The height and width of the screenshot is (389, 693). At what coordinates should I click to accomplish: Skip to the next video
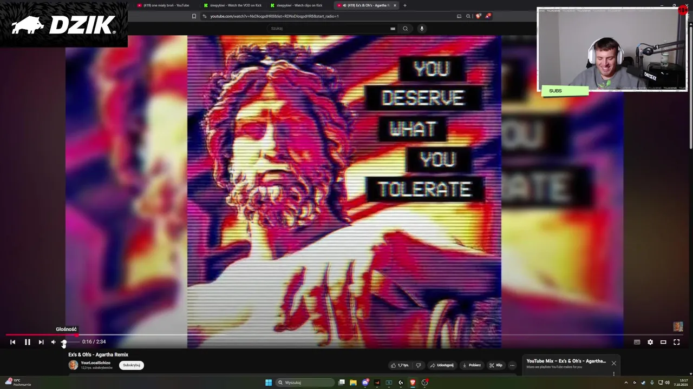41,342
